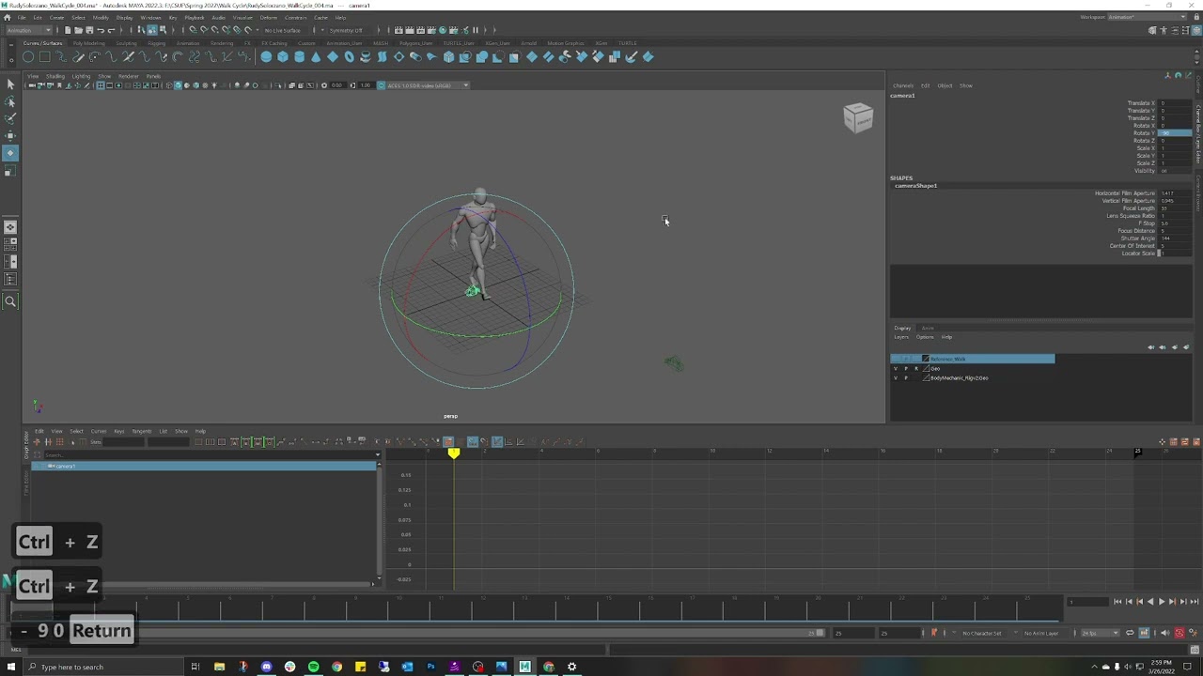Activate the Paint selection tool
Viewport: 1203px width, 676px height.
(x=10, y=118)
